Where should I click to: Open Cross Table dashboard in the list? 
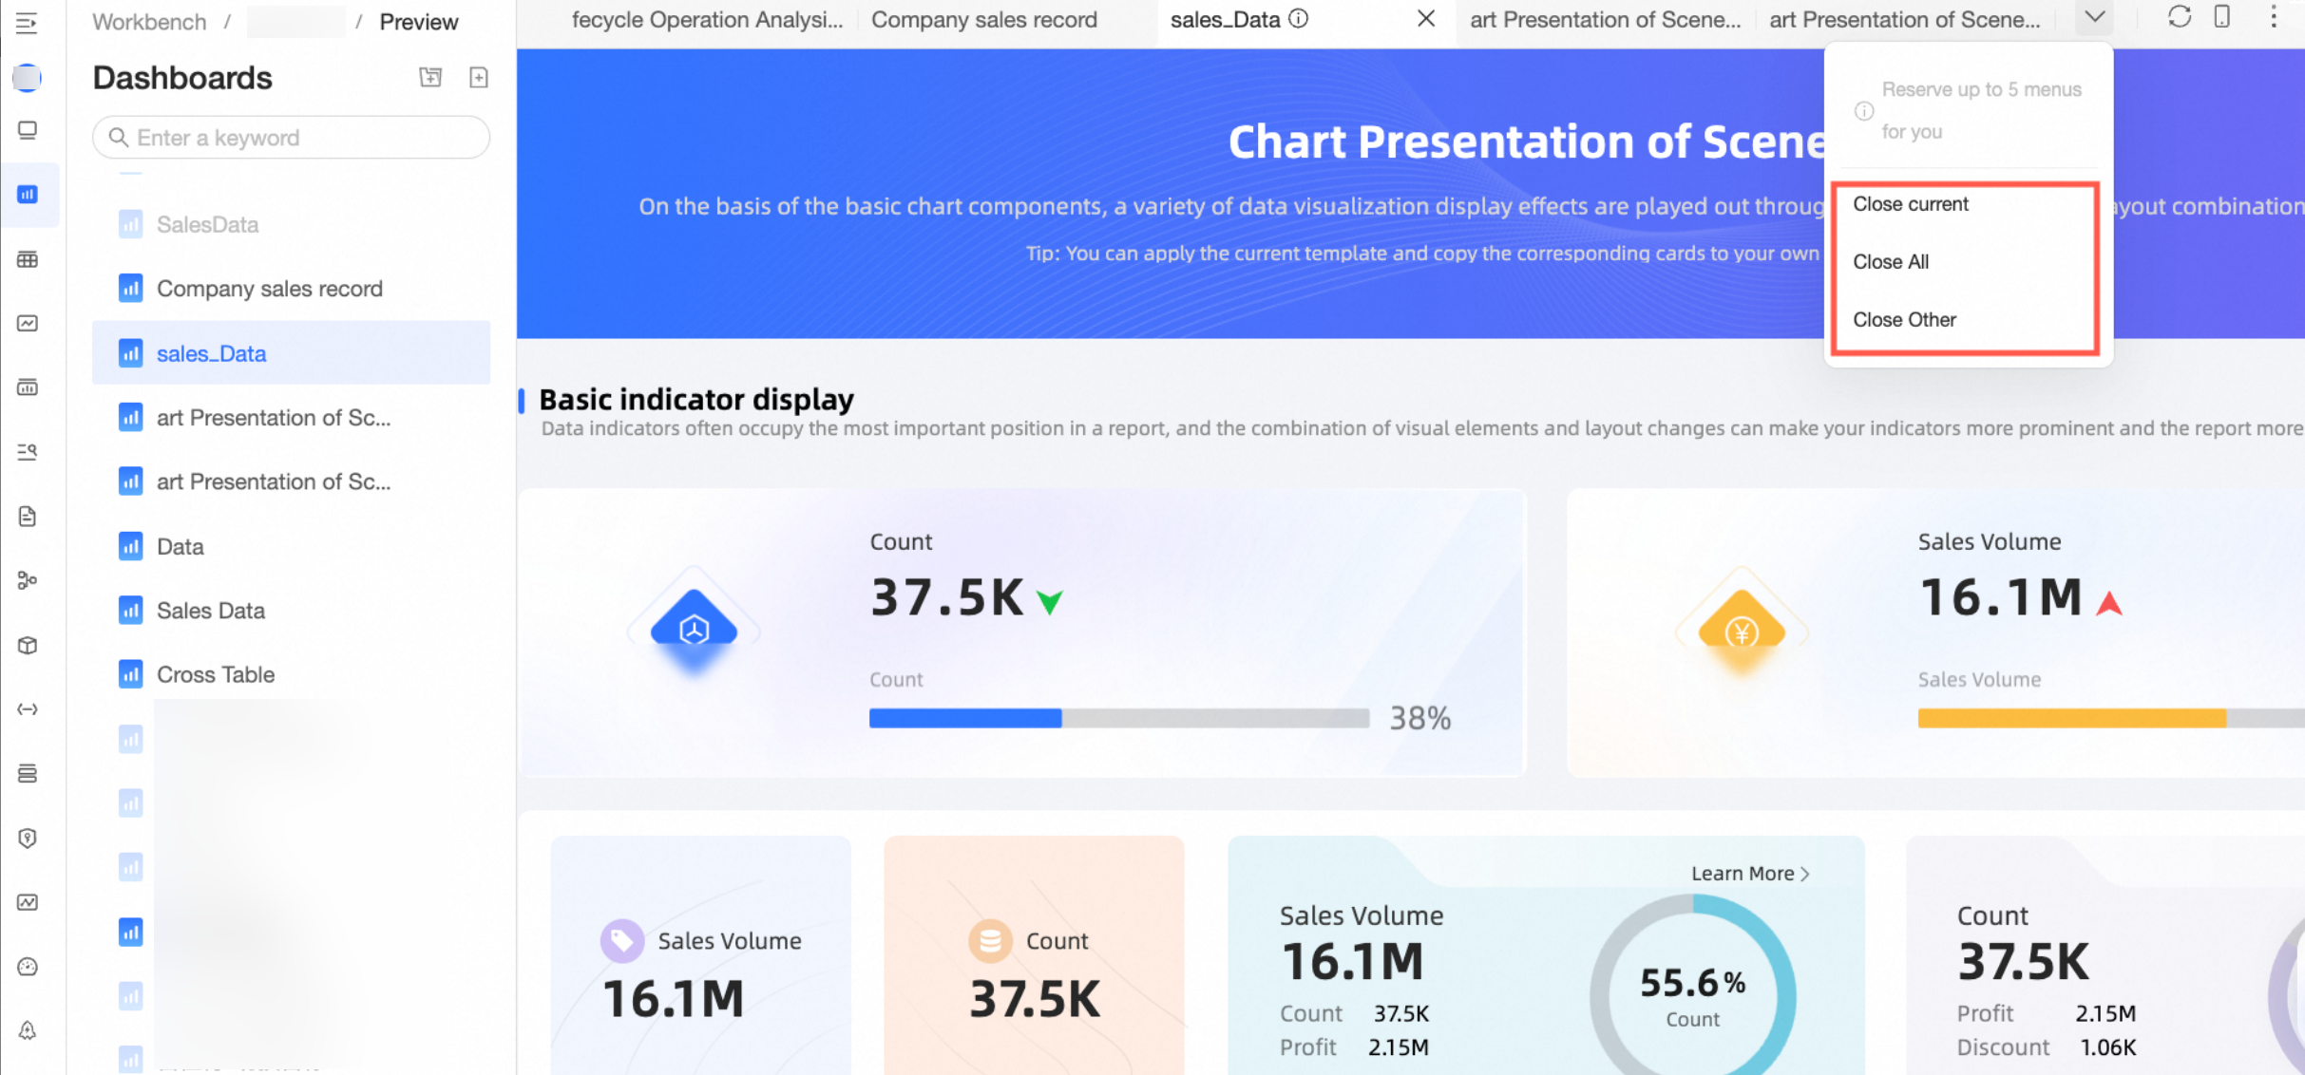(x=216, y=674)
